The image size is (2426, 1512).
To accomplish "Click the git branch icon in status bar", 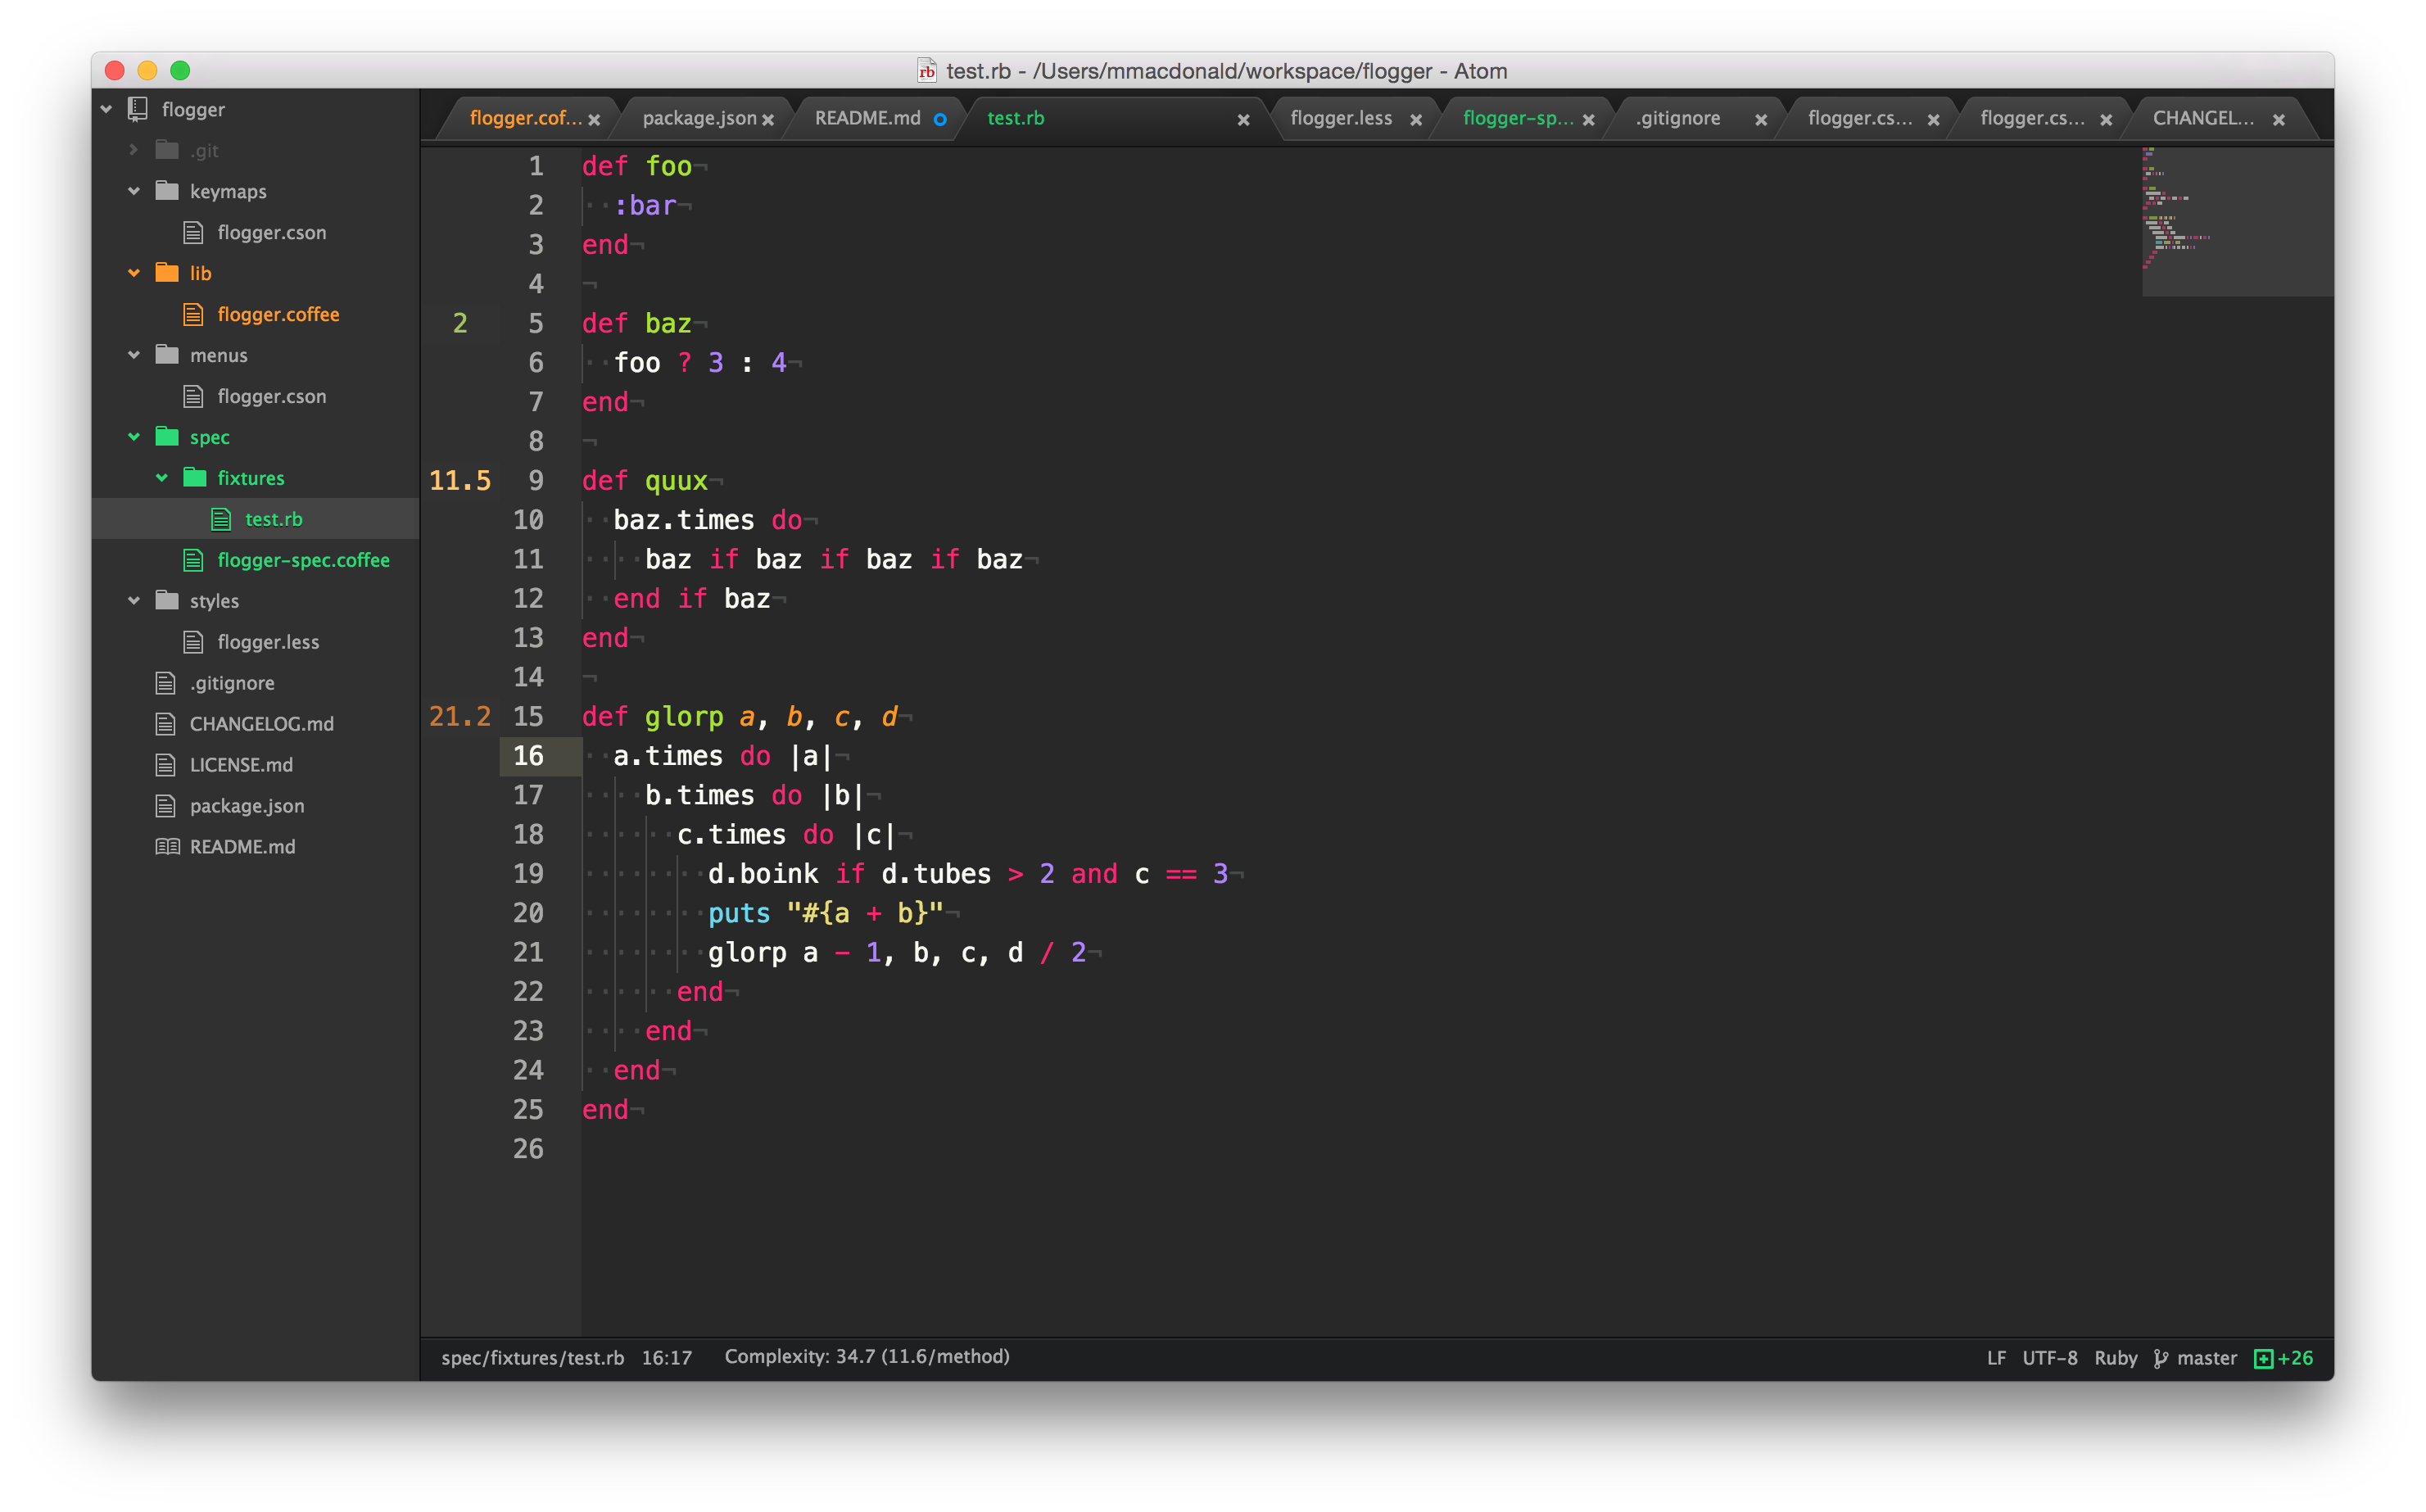I will [2161, 1358].
